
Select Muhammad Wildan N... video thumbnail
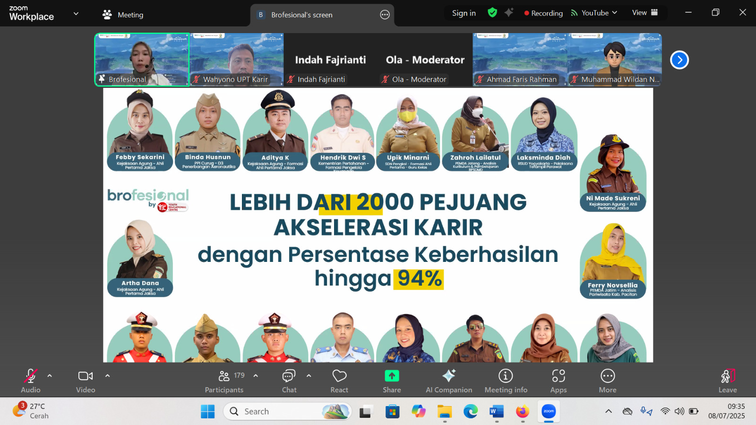tap(614, 60)
